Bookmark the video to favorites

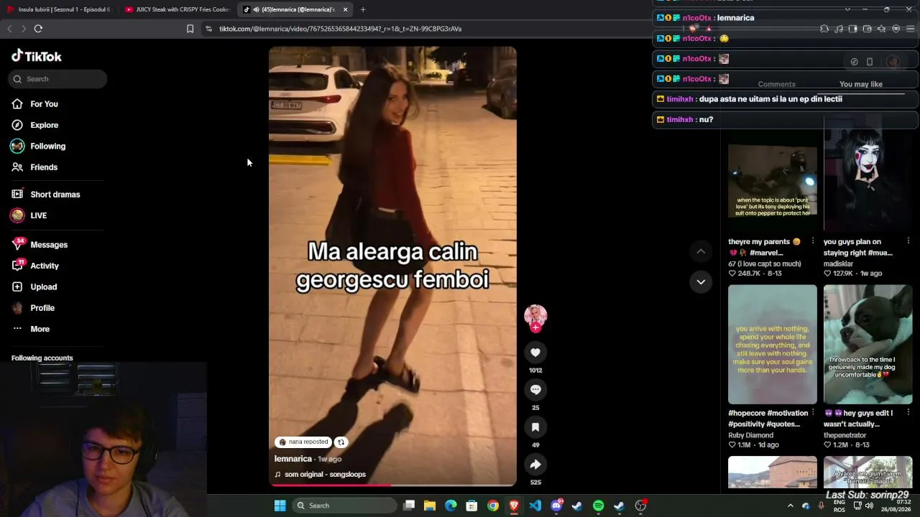coord(535,427)
